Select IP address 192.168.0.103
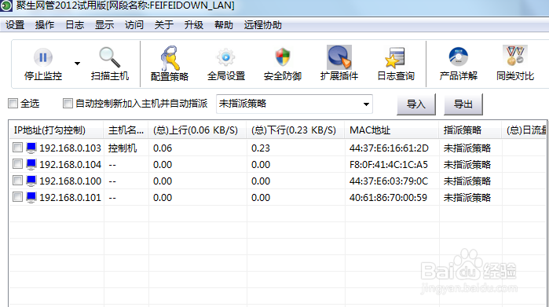549x307 pixels. (70, 148)
